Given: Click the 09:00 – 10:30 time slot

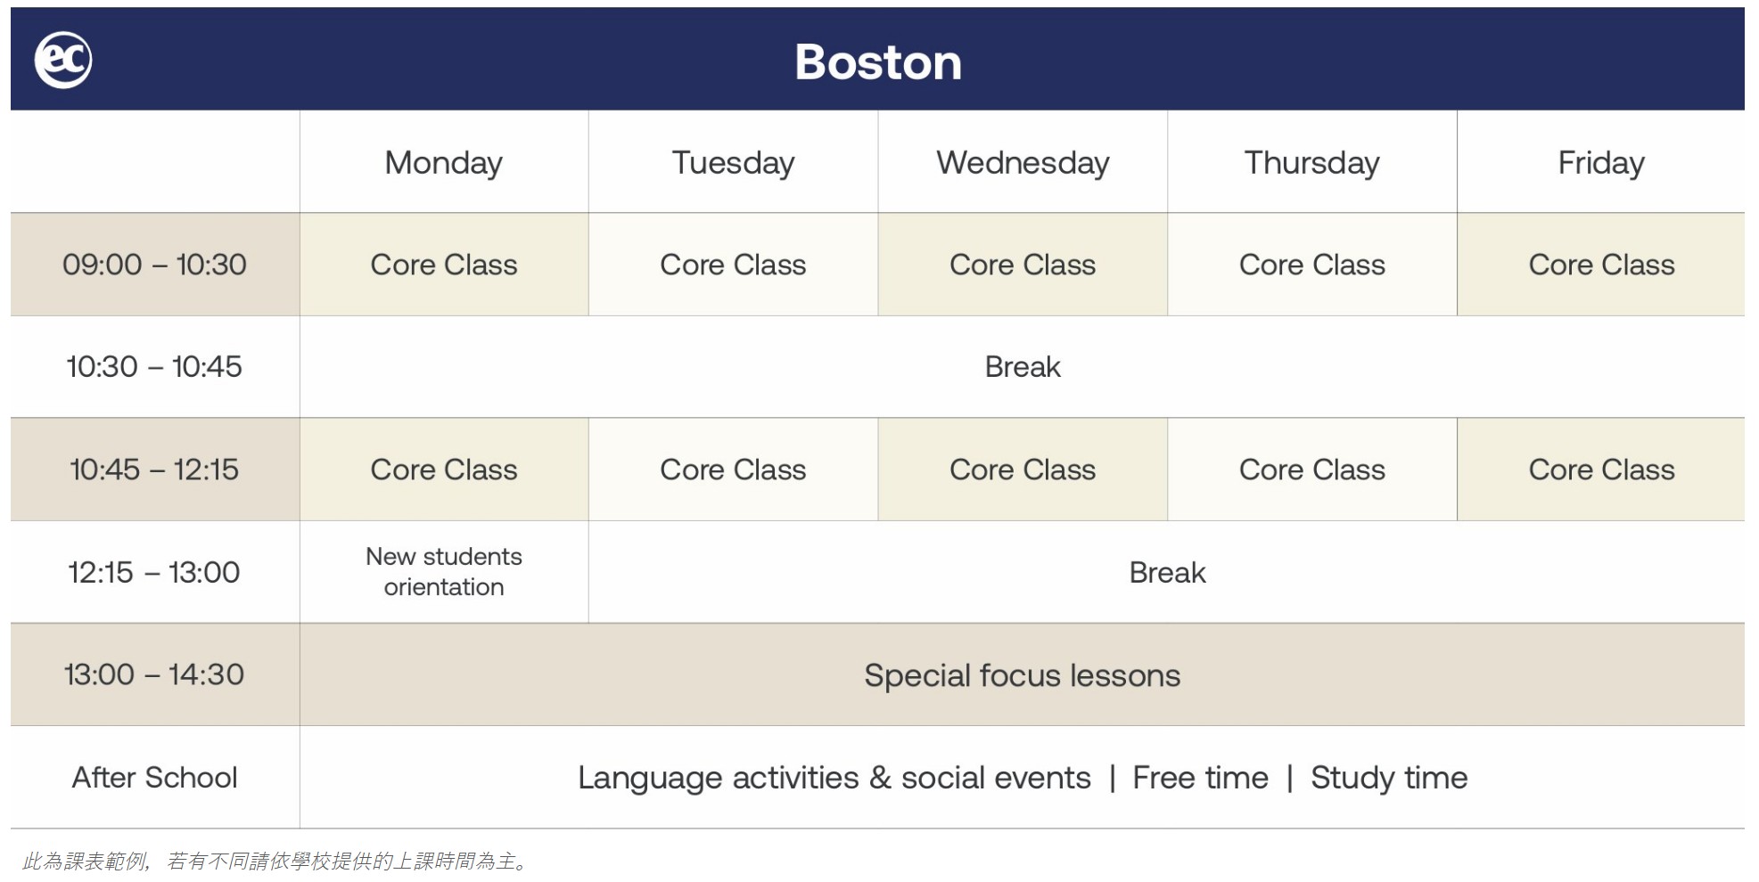Looking at the screenshot, I should (x=154, y=265).
